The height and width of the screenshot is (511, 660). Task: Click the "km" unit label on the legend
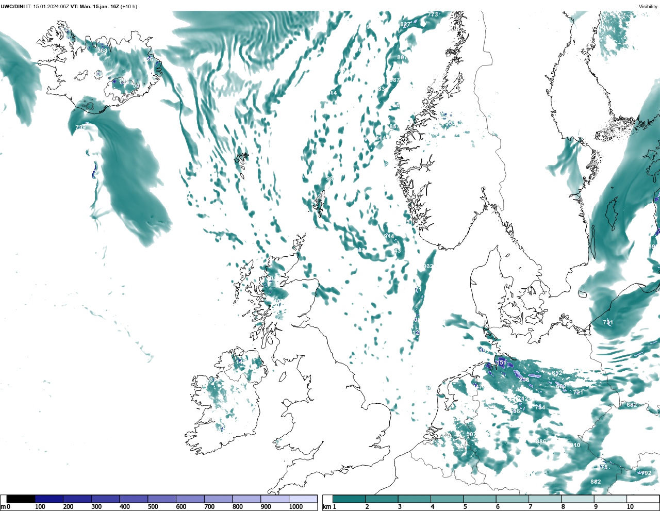326,507
